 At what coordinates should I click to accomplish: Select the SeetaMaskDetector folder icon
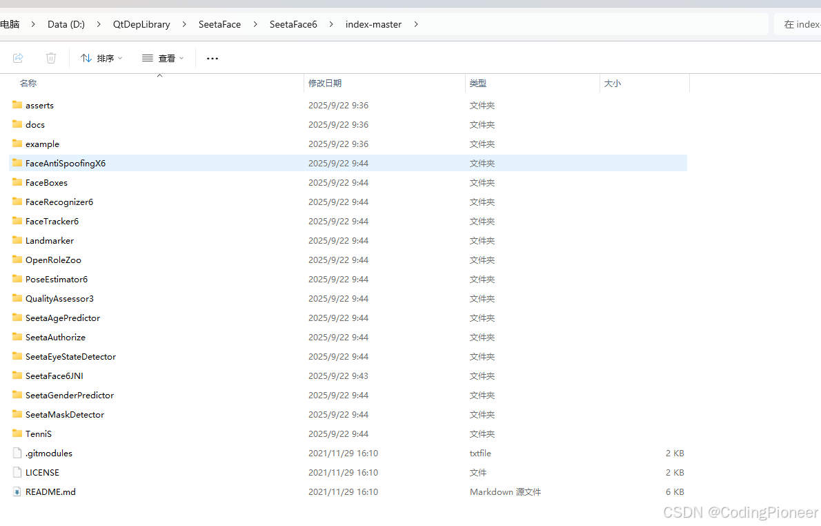tap(17, 414)
